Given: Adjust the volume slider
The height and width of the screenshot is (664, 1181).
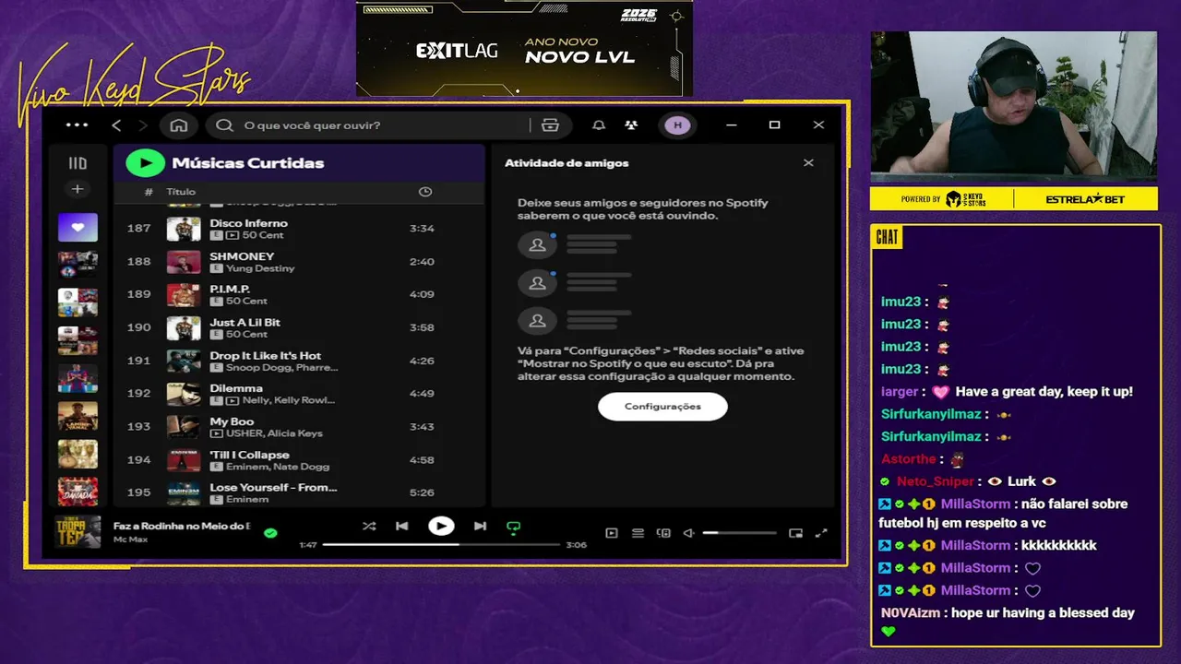Looking at the screenshot, I should [739, 533].
